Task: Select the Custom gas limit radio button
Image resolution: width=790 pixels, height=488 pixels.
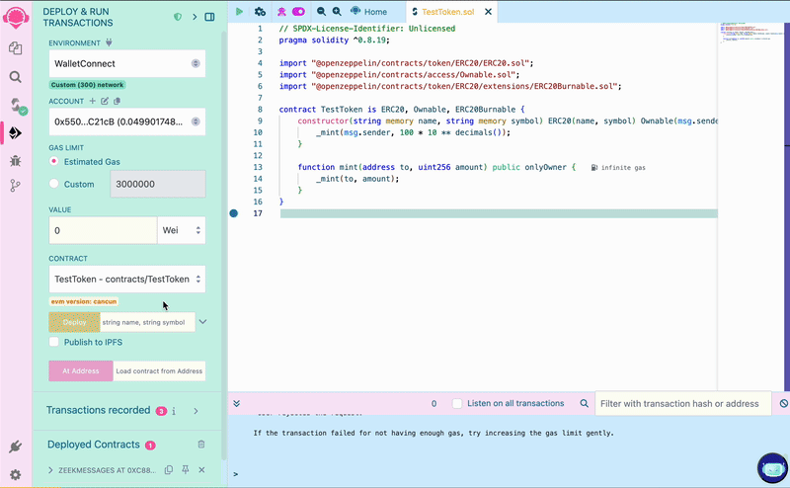Action: [54, 184]
